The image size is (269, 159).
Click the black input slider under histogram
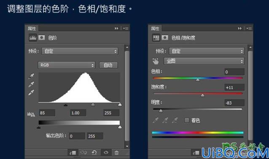point(65,105)
